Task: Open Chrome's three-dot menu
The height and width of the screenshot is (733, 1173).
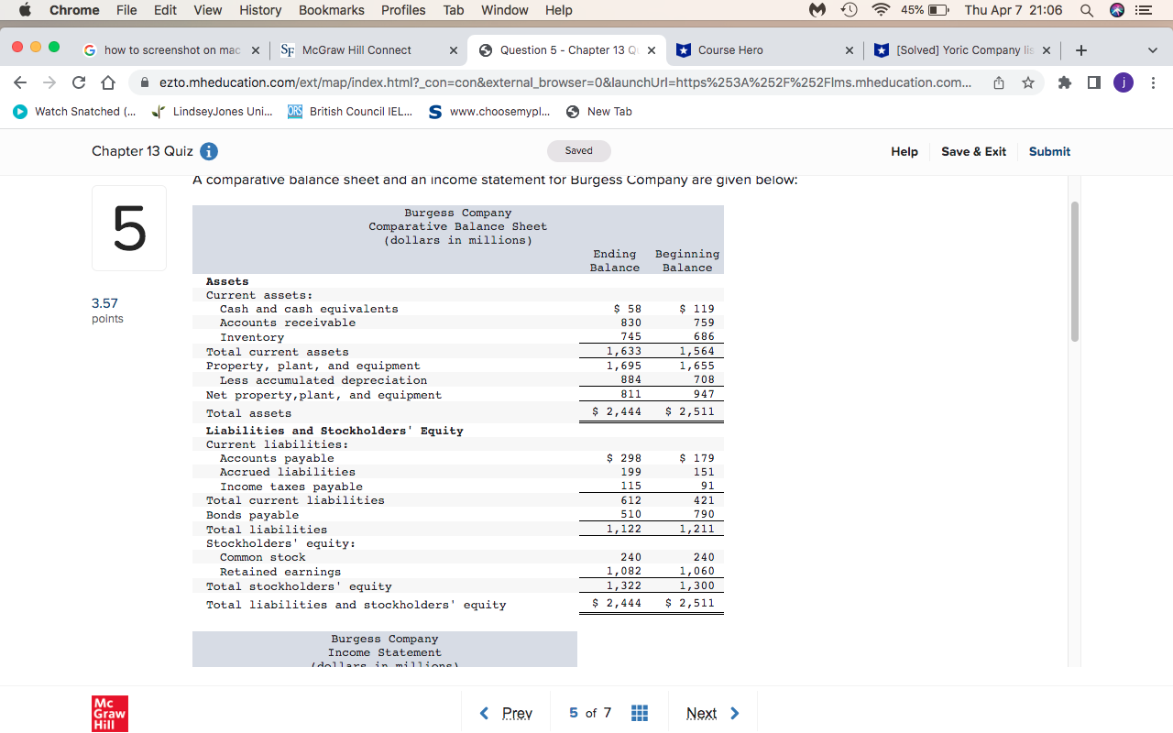Action: click(1153, 82)
